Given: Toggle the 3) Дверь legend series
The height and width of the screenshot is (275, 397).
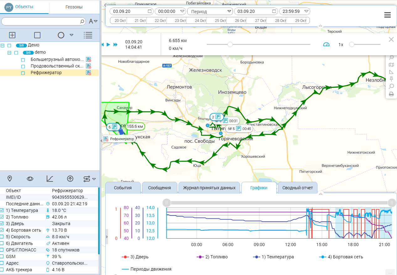Looking at the screenshot, I should [135, 257].
